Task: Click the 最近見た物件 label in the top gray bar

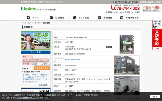Action: 121,2
